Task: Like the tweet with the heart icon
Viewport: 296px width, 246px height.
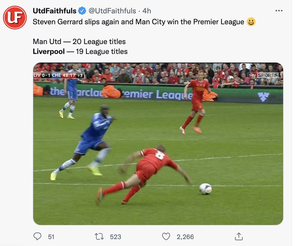Action: (x=166, y=237)
